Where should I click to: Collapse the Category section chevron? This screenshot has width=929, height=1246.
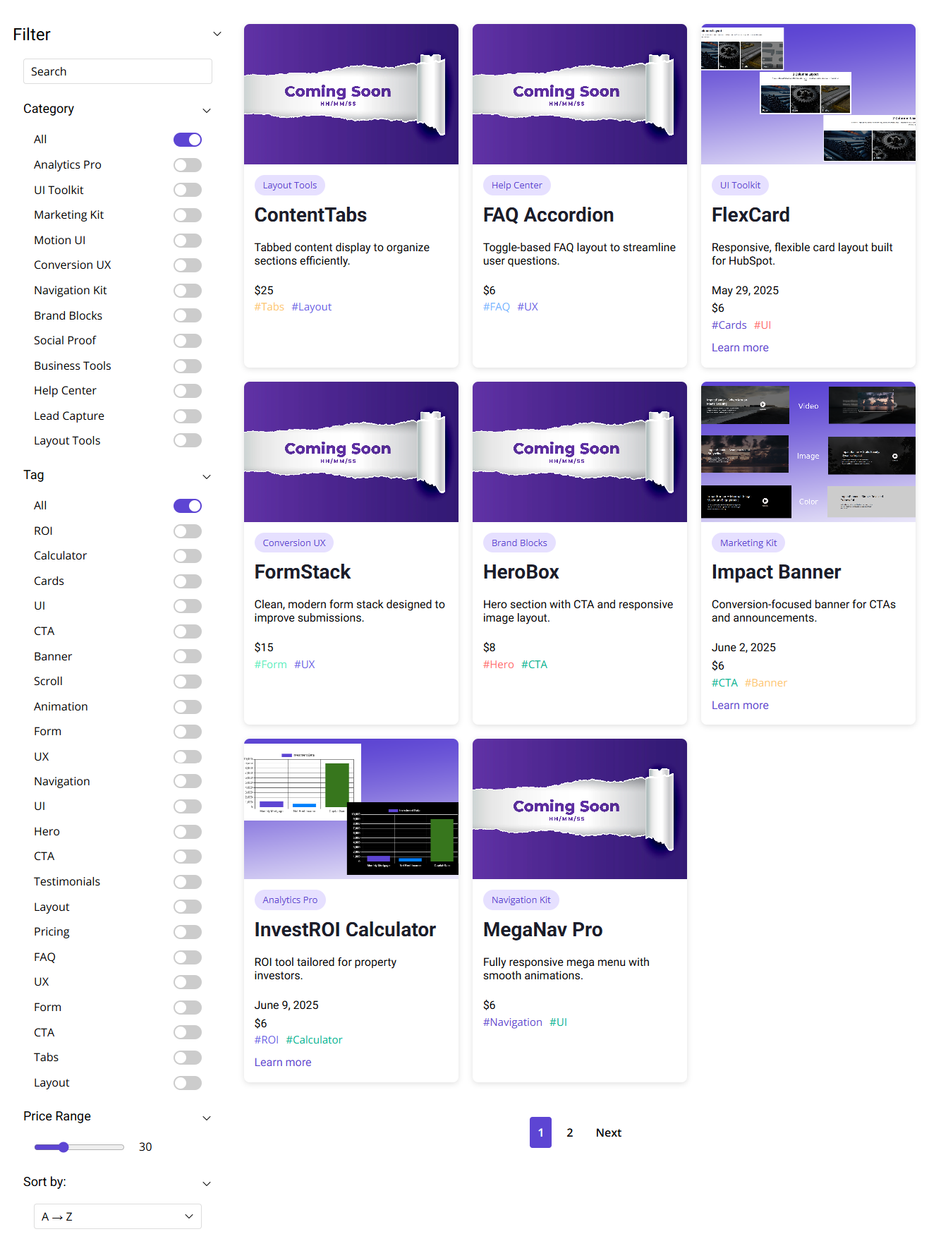coord(207,110)
